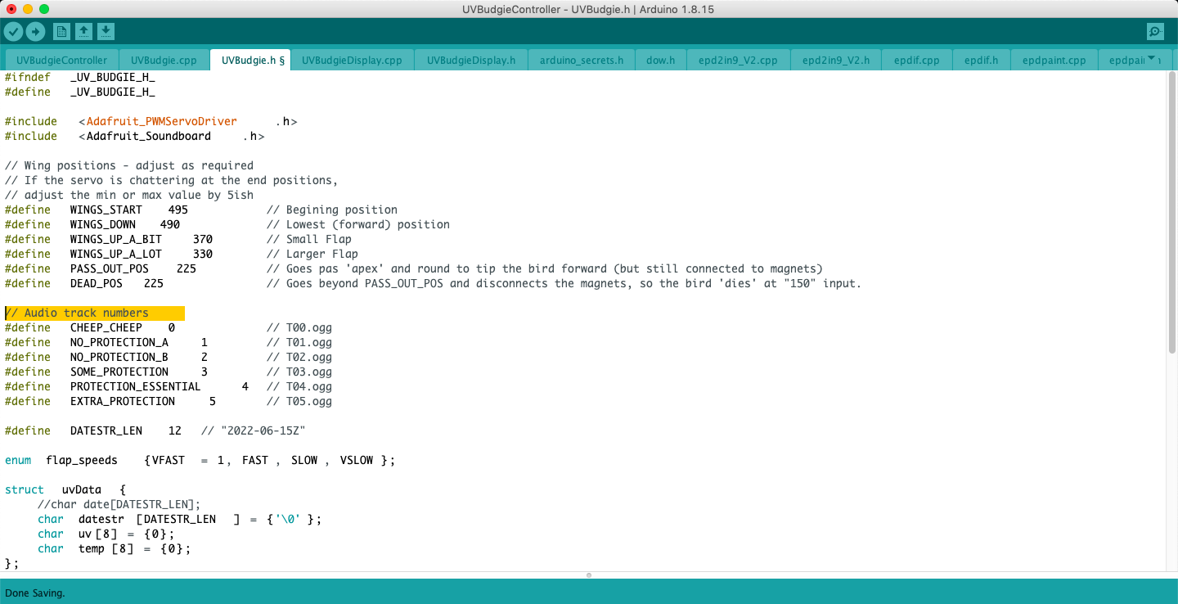Viewport: 1178px width, 604px height.
Task: Select the UVBudgie.h tab
Action: click(250, 61)
